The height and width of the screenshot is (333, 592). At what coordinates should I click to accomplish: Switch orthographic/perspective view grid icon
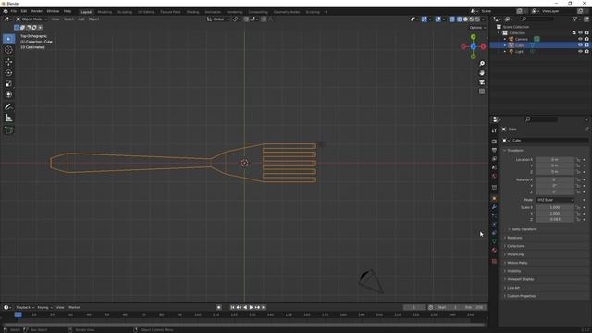tap(482, 92)
